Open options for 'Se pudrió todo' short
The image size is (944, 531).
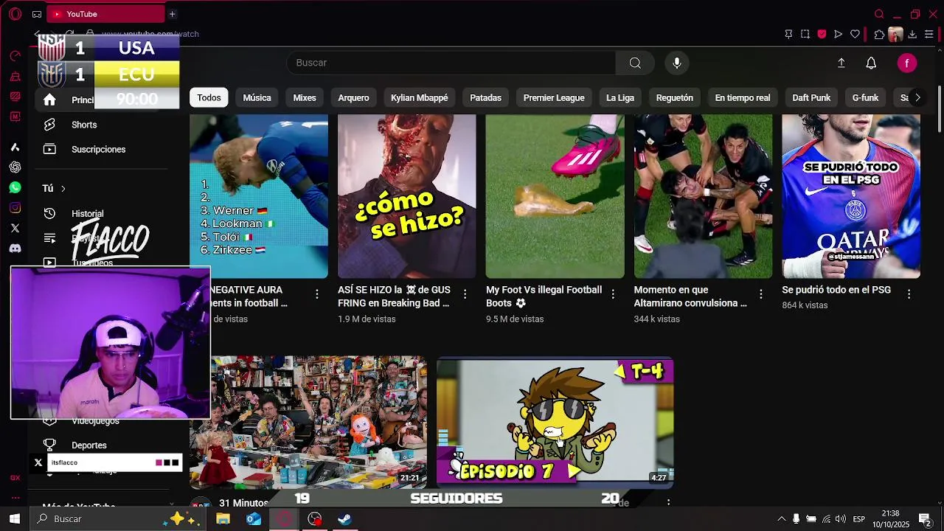pyautogui.click(x=909, y=294)
